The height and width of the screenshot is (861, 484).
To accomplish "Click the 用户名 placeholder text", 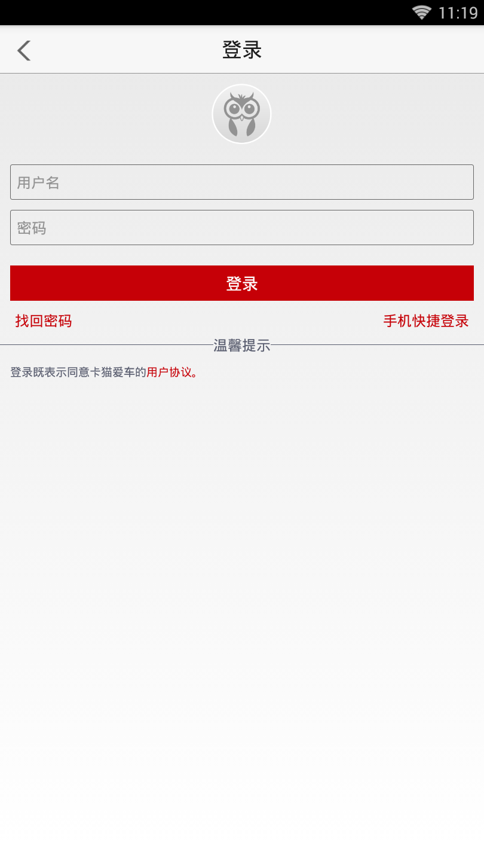I will (x=38, y=182).
